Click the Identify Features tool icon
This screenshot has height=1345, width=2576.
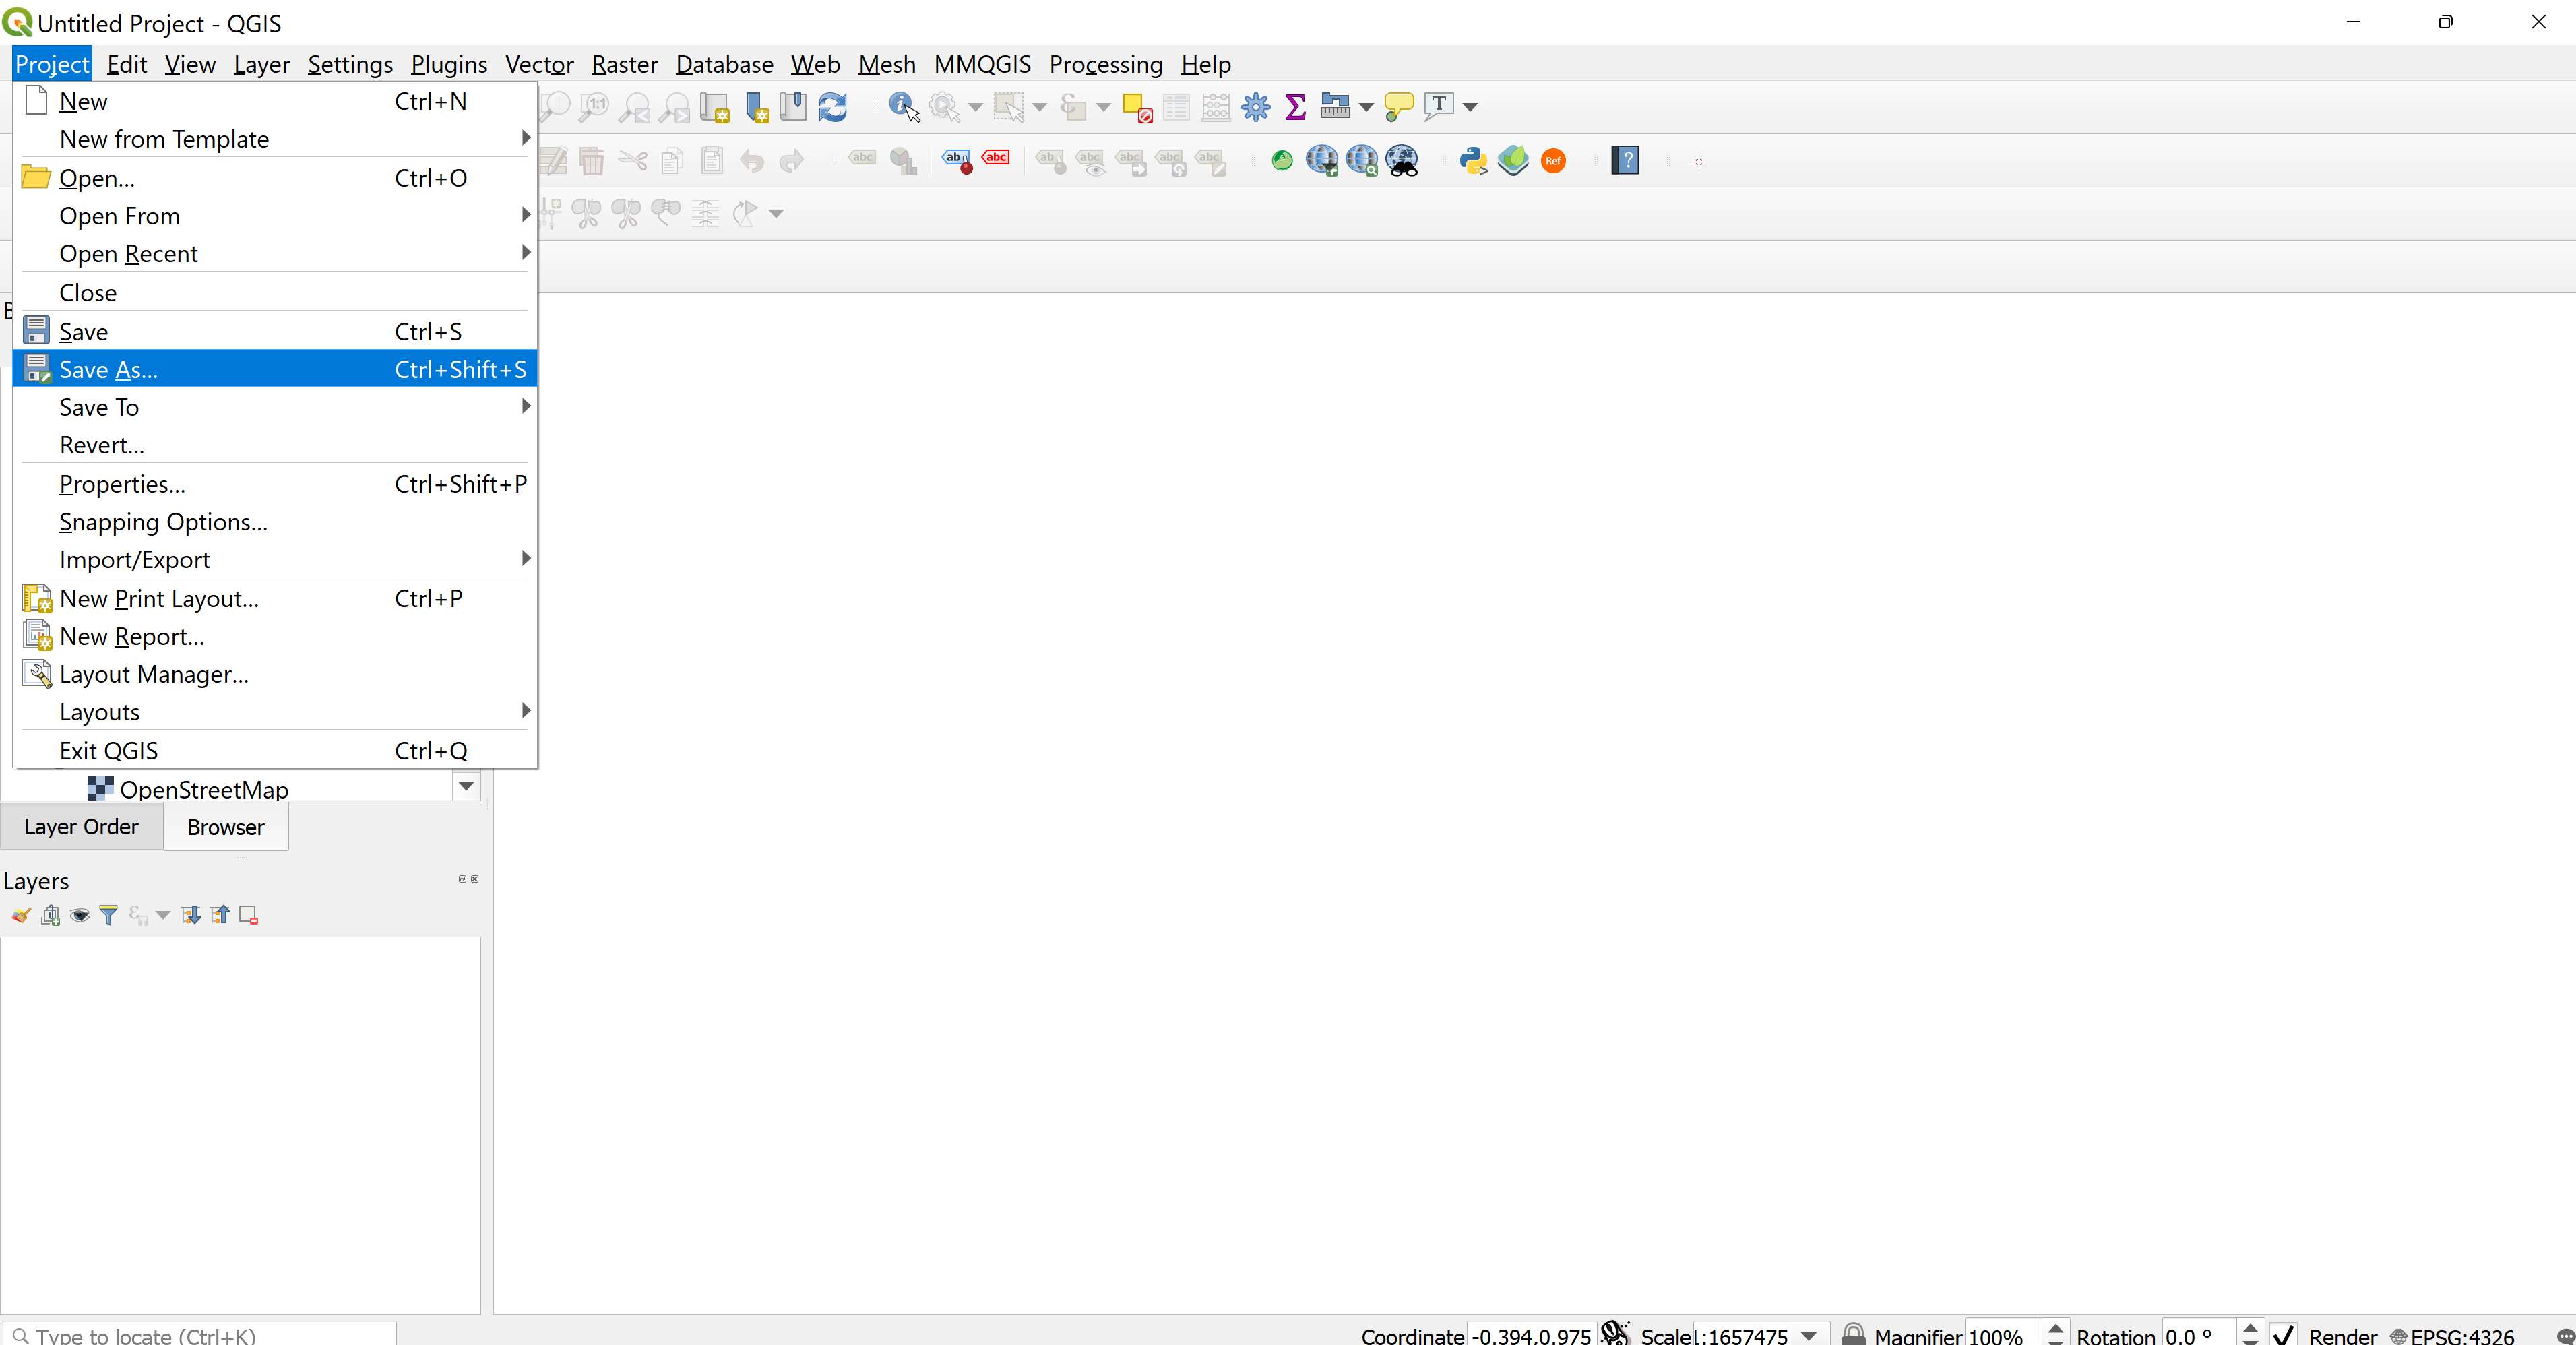902,106
